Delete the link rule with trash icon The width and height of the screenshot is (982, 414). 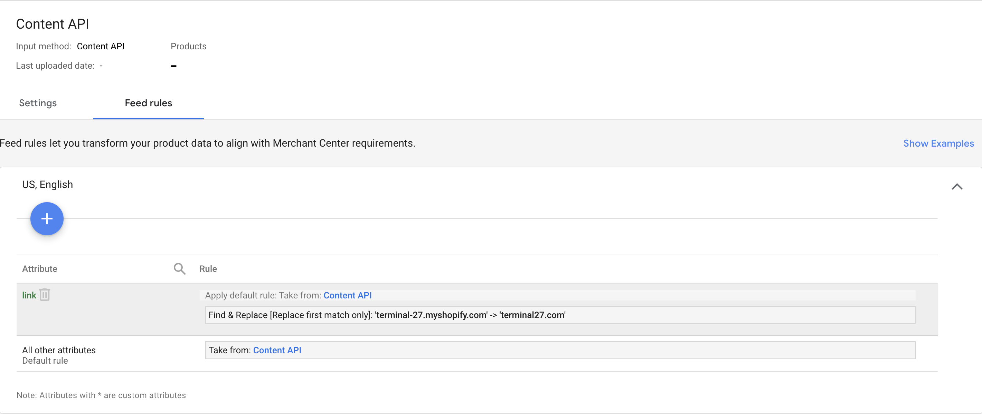pos(45,295)
